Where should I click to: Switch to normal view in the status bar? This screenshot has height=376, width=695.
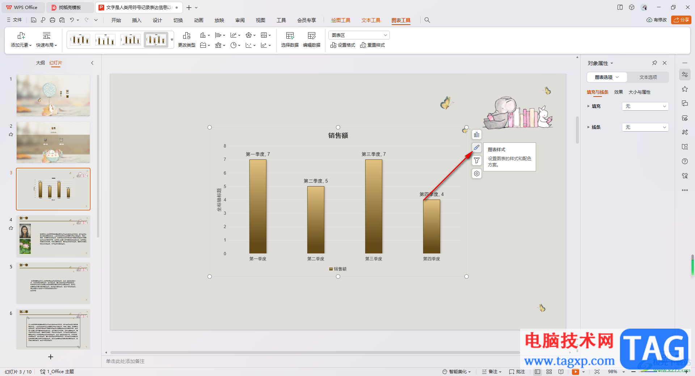pyautogui.click(x=538, y=372)
